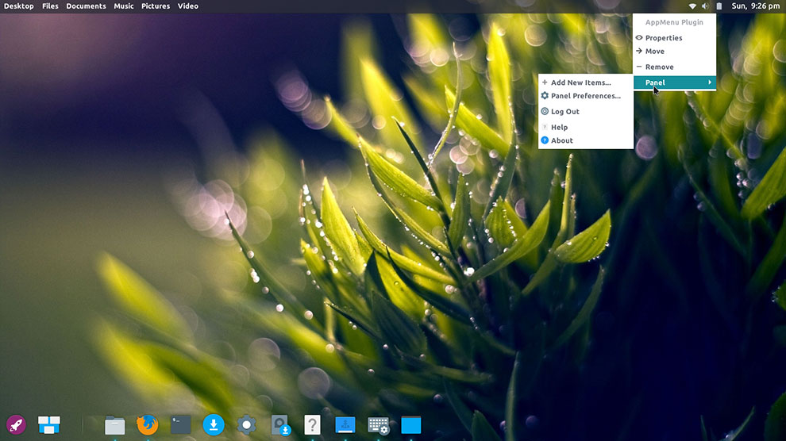
Task: Choose Add New Items in submenu
Action: point(580,82)
